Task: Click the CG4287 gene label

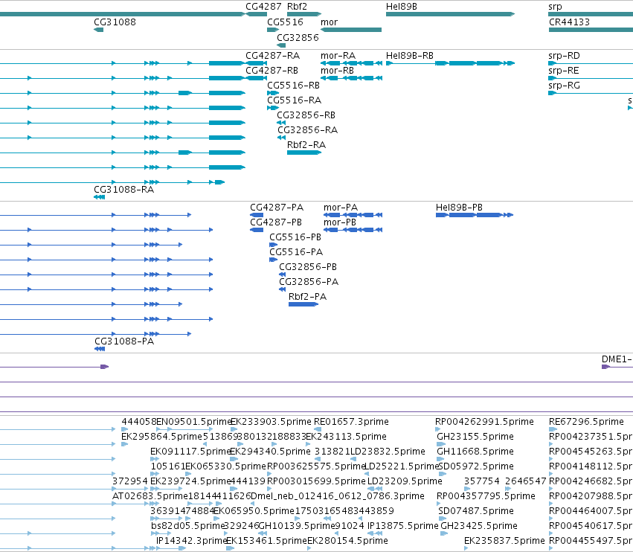Action: point(263,7)
